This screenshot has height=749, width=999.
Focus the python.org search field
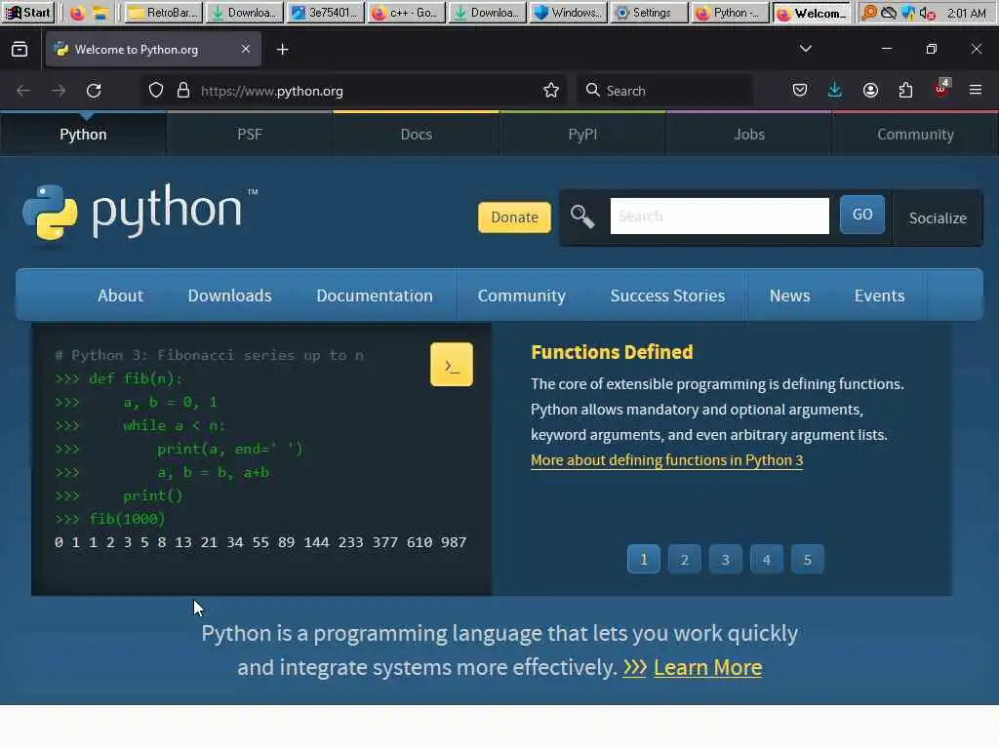(719, 216)
